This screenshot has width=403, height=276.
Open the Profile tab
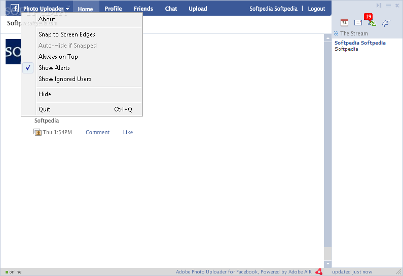point(113,9)
